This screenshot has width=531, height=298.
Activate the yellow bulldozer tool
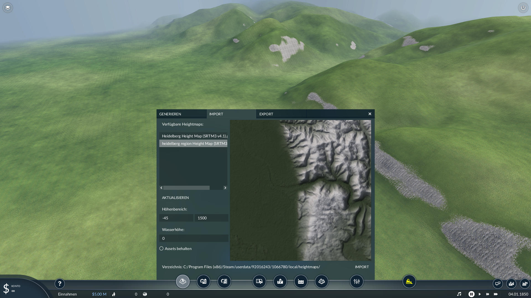click(409, 281)
